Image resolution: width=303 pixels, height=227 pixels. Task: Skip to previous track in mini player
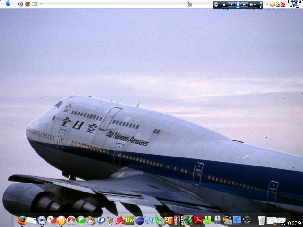(x=231, y=4)
